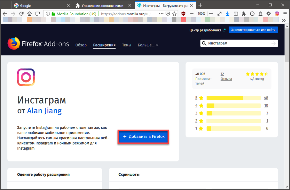This screenshot has height=190, width=290.
Task: Show more bookmarks with the chevron
Action: (x=284, y=20)
